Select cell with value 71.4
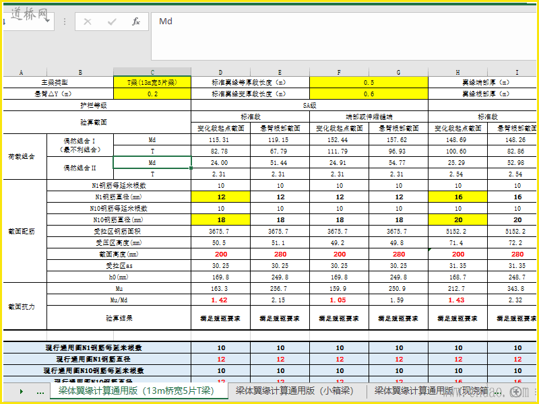Screen dimensions: 539x404 [x=458, y=242]
